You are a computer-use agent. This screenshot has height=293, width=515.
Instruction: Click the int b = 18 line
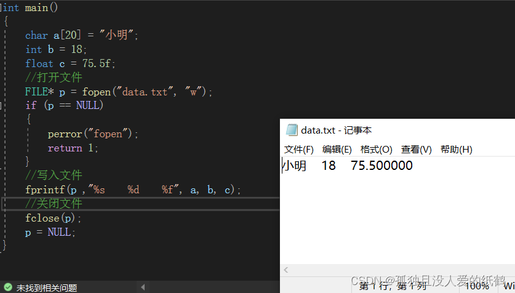coord(56,49)
